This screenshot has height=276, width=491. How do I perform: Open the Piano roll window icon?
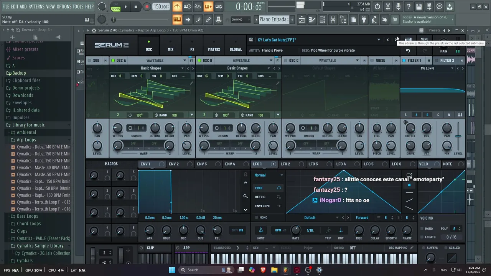(312, 20)
